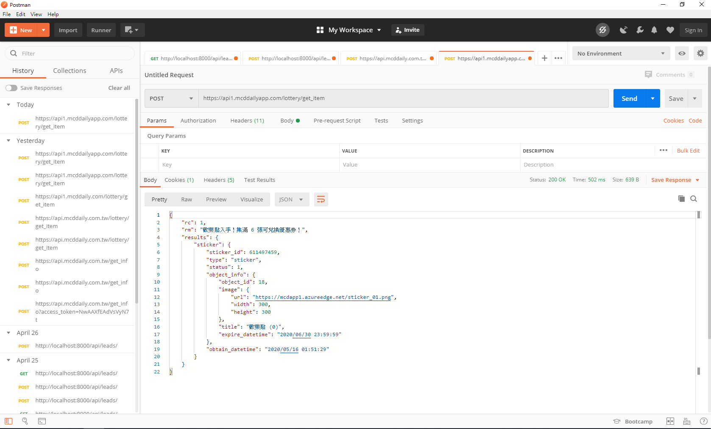Collapse the Today history group

tap(8, 105)
